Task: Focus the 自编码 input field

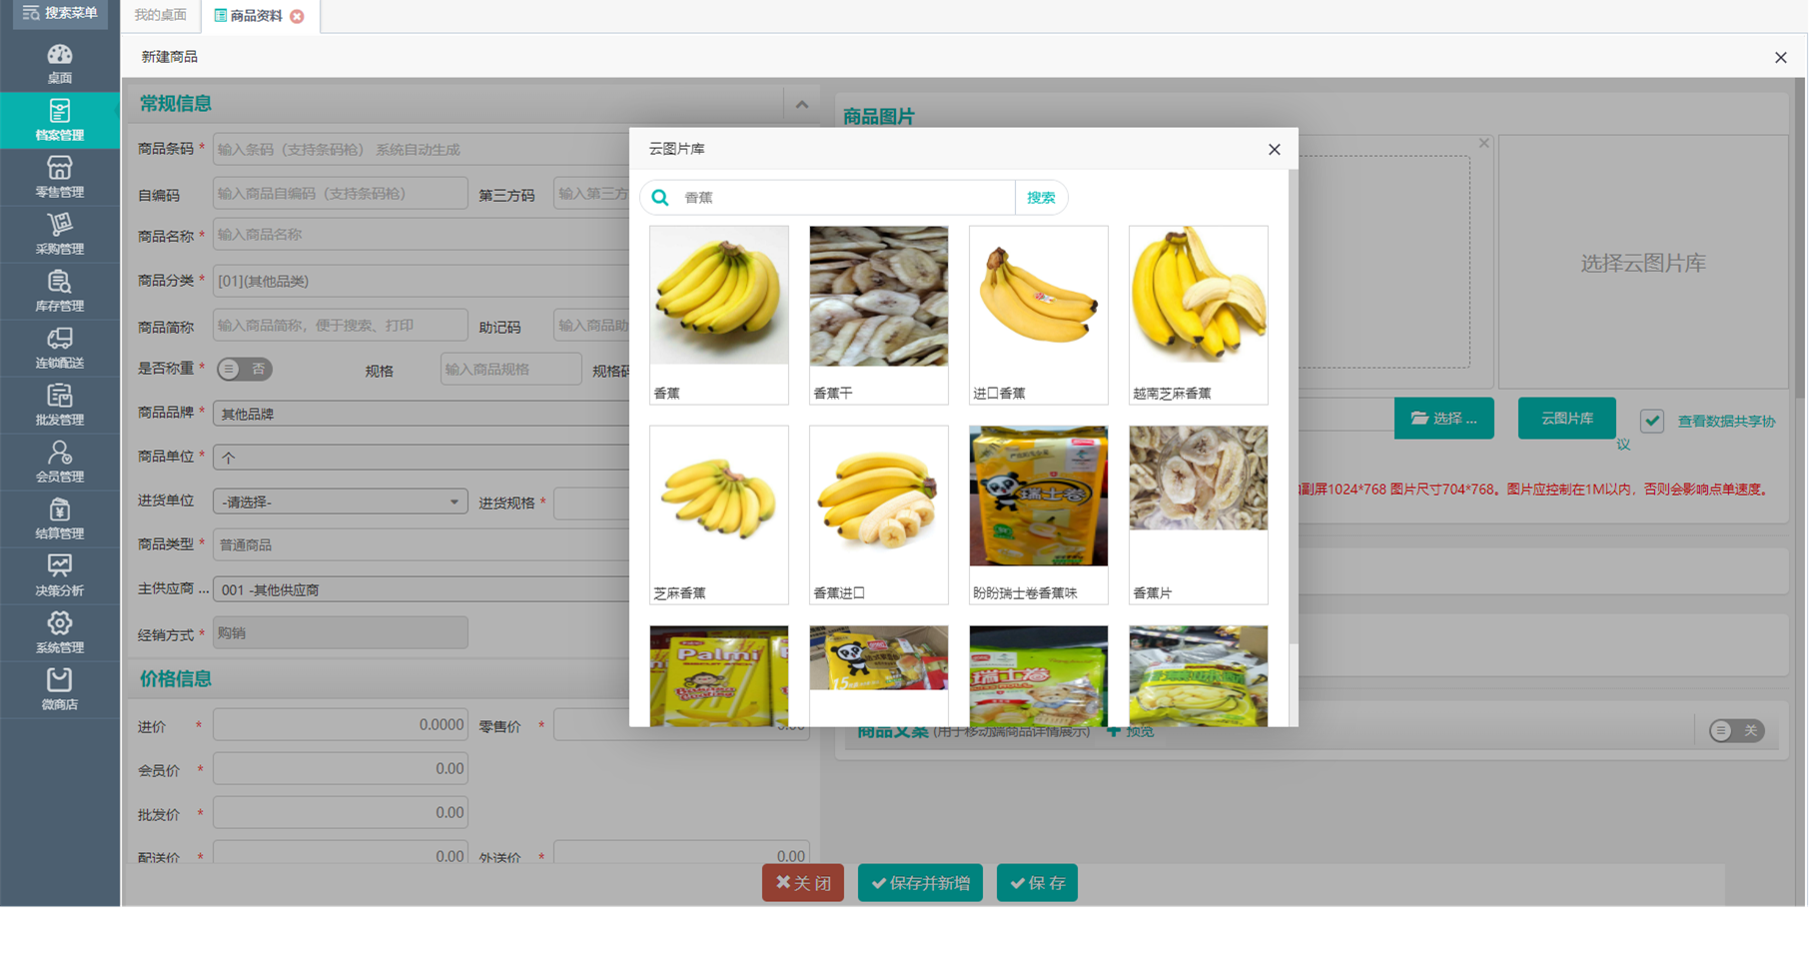Action: point(340,193)
